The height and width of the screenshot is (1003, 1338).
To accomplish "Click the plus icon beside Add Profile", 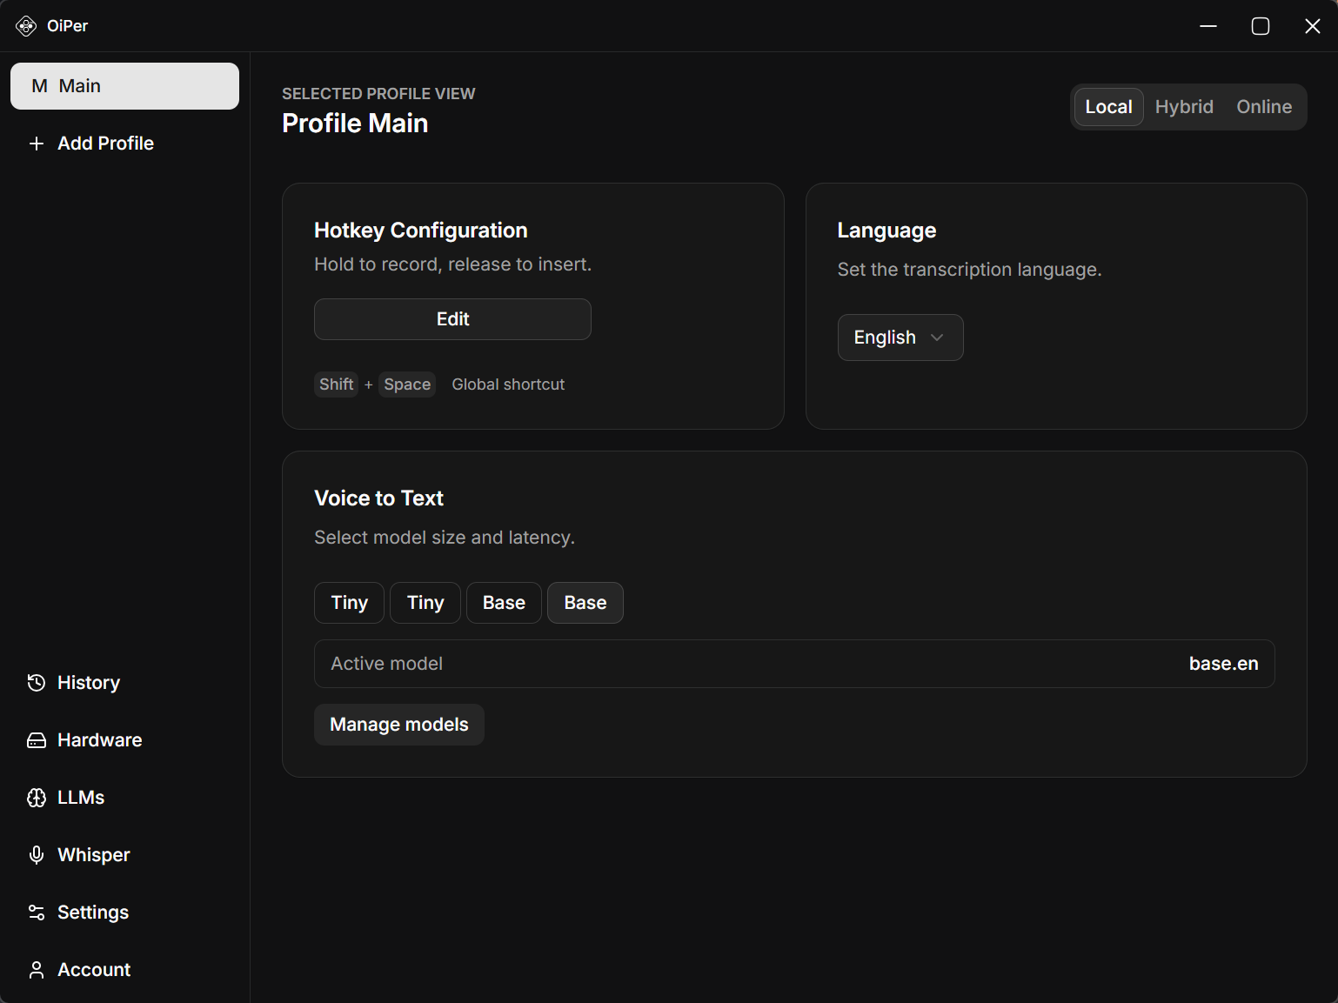I will (36, 144).
